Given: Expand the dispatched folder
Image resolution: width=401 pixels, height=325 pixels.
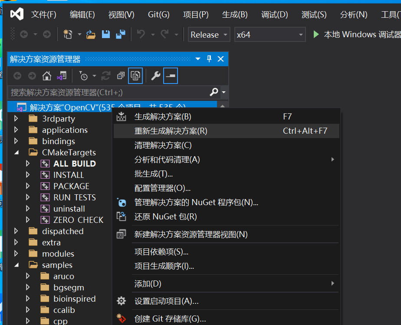Looking at the screenshot, I should [16, 231].
